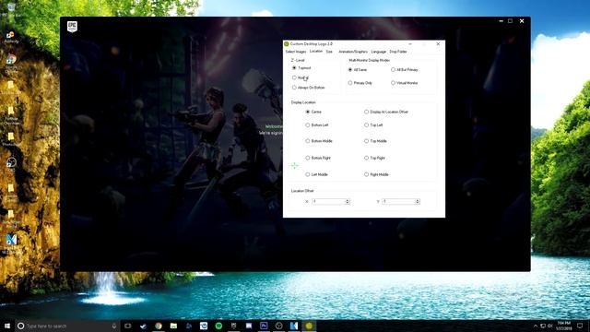Open the Action Center notifications icon
Viewport: 590px width, 332px height.
(580, 326)
